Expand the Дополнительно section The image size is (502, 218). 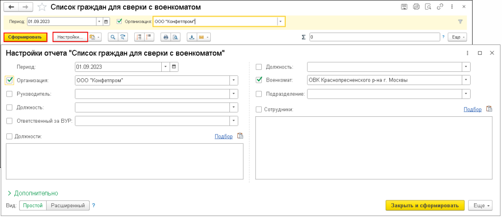pos(33,194)
